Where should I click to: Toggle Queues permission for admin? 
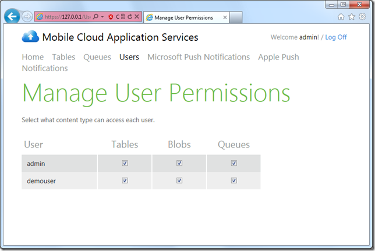coord(234,163)
